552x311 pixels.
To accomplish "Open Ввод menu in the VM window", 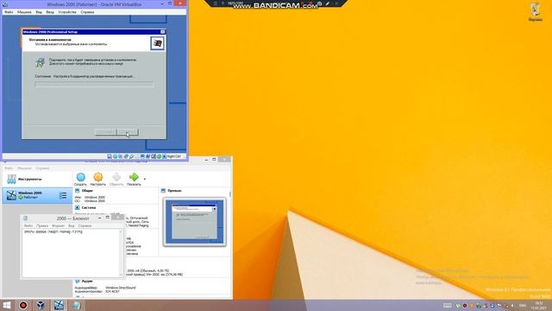I will (50, 12).
